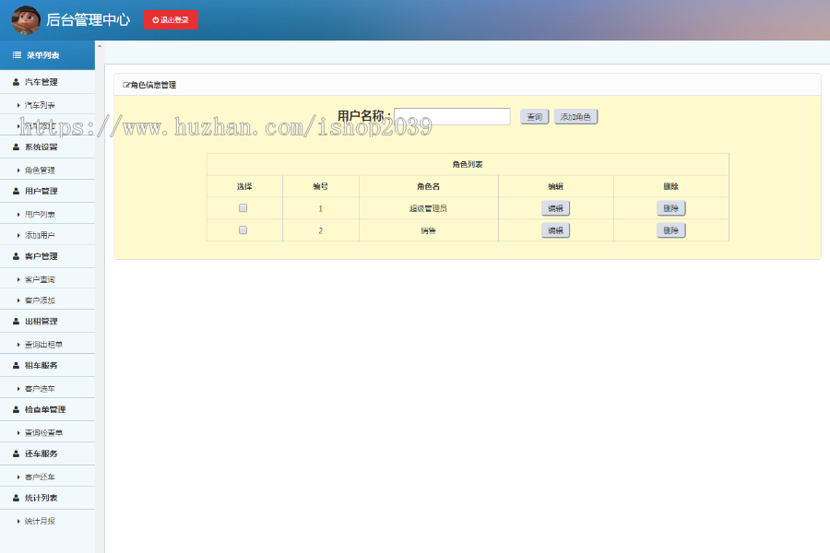Viewport: 830px width, 553px height.
Task: Open 查询出租单 in the sidebar
Action: (x=43, y=345)
